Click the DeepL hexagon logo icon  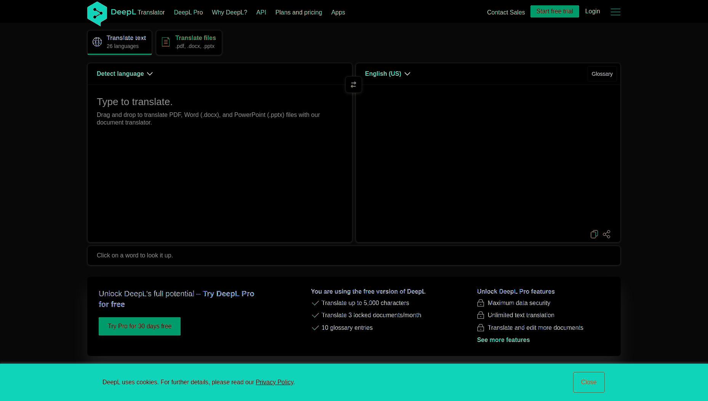[97, 14]
